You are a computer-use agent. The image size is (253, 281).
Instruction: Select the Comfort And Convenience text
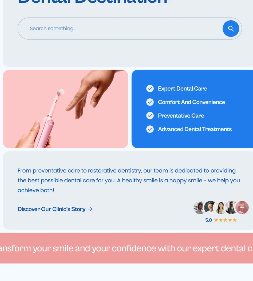click(x=191, y=102)
